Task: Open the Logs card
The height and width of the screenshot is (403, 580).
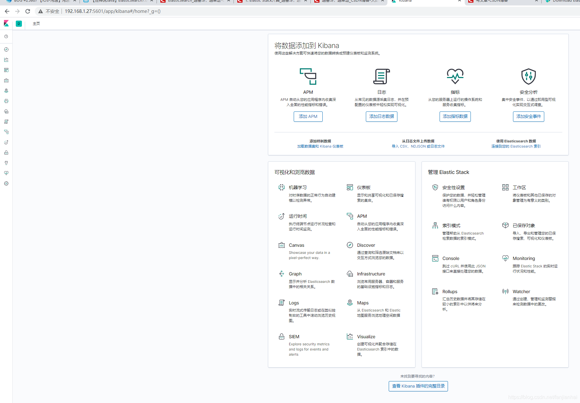Action: coord(308,311)
